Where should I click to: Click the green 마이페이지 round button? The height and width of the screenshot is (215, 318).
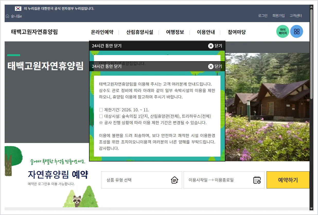coord(283,31)
